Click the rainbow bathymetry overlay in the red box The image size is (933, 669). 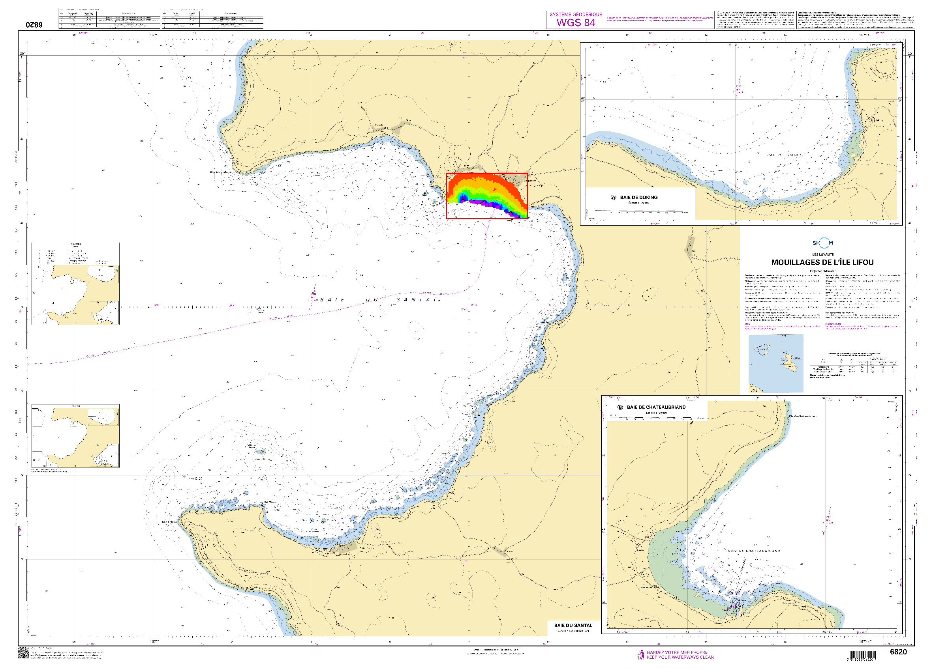click(485, 190)
